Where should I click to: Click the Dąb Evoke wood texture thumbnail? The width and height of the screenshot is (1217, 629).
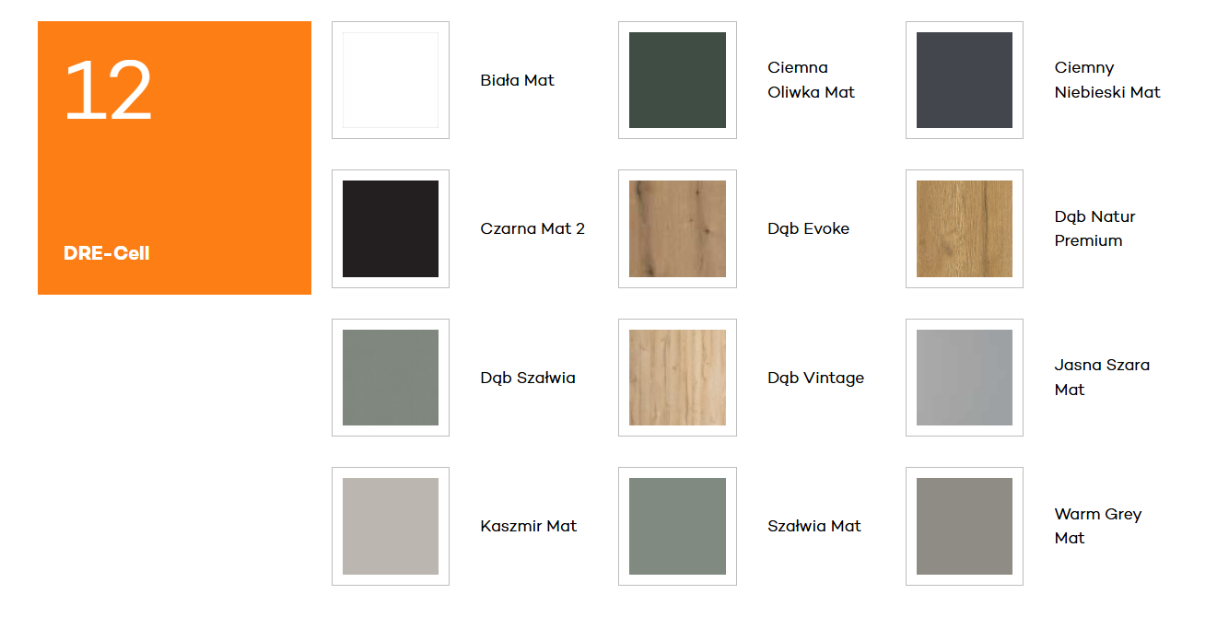pos(677,228)
